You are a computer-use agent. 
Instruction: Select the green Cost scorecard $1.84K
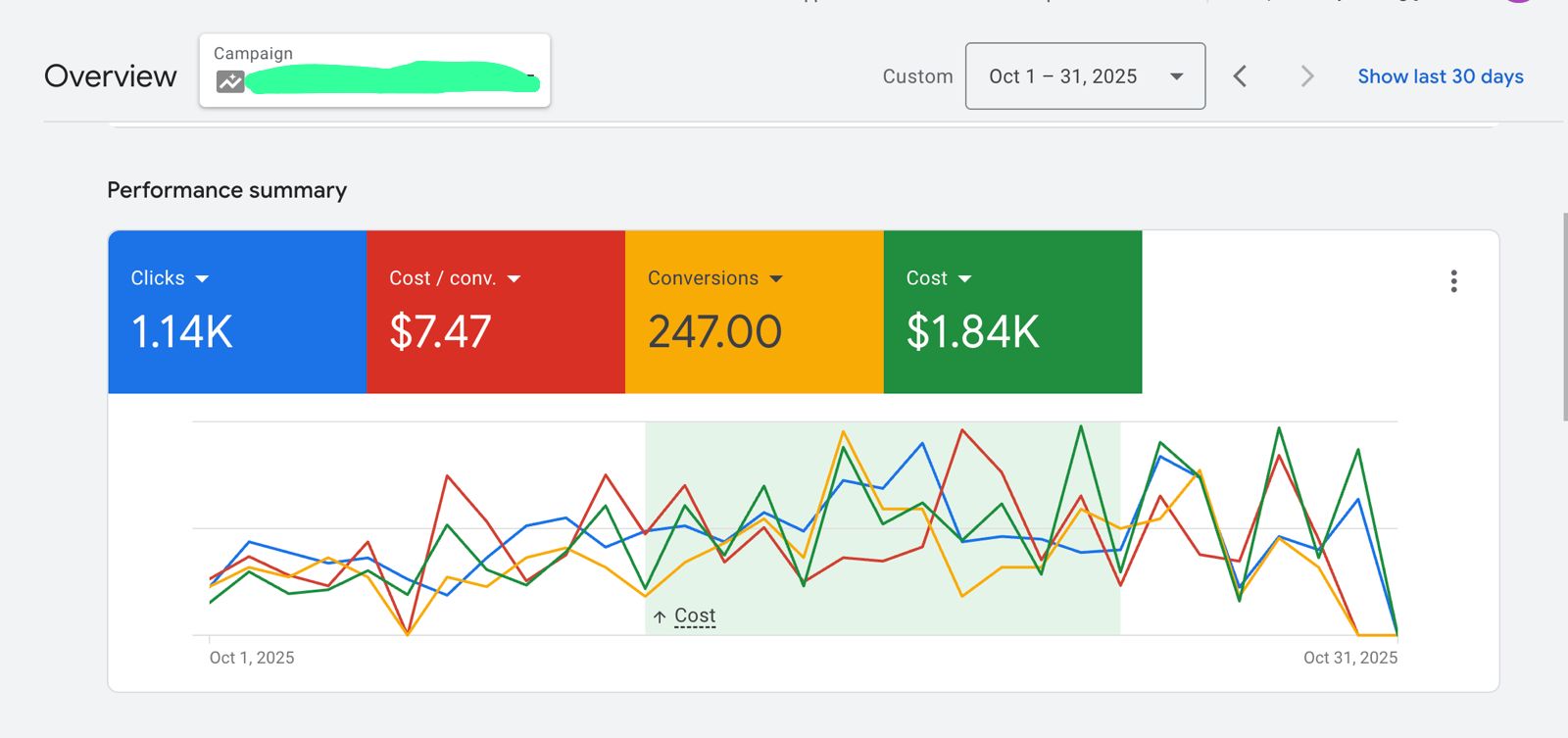[x=1012, y=312]
